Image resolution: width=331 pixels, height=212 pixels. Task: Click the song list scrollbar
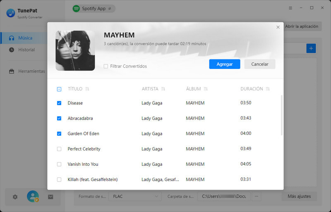(282, 115)
